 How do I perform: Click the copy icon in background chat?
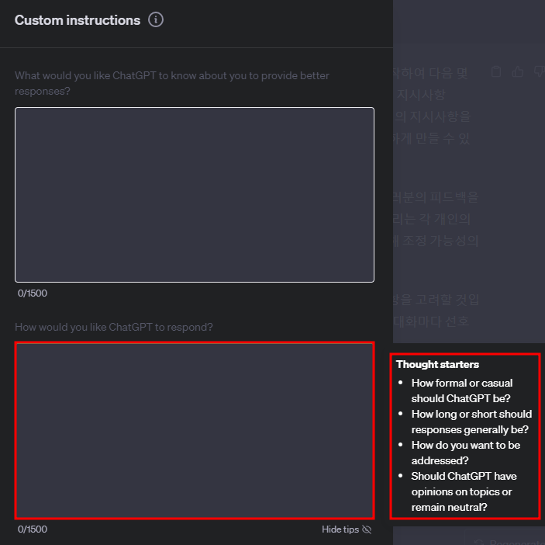(x=496, y=71)
